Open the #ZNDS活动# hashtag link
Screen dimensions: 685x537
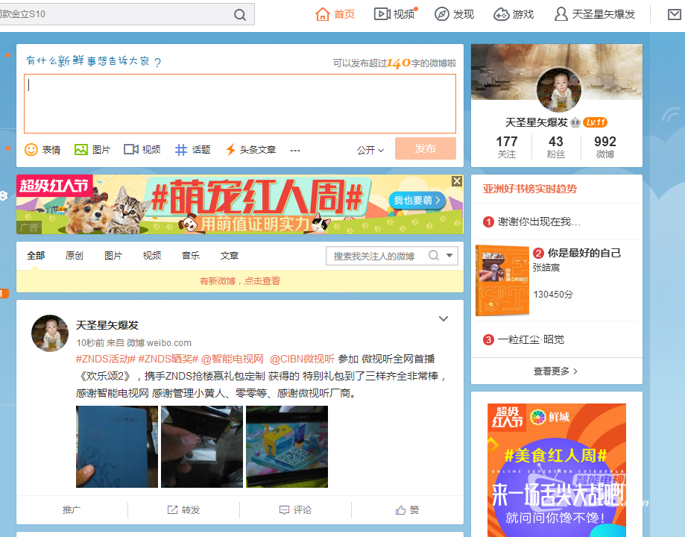coord(106,359)
